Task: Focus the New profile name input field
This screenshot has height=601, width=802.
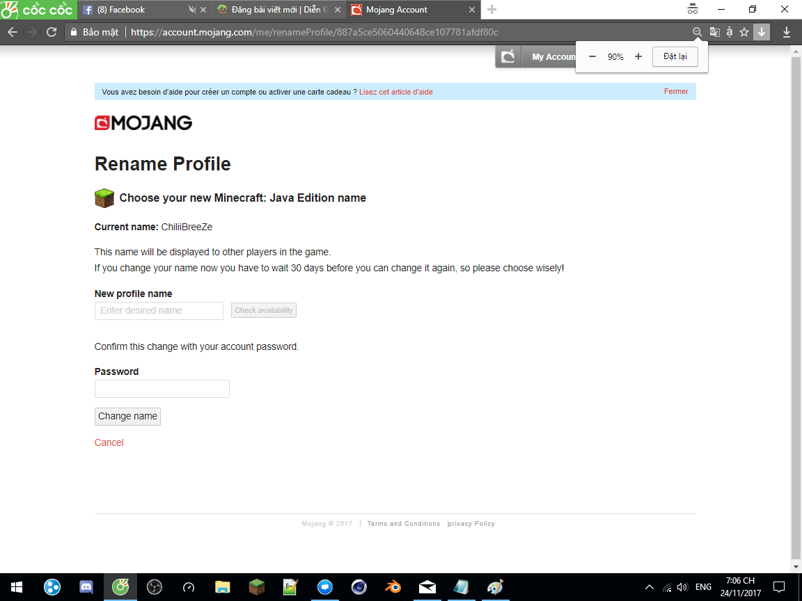Action: 159,311
